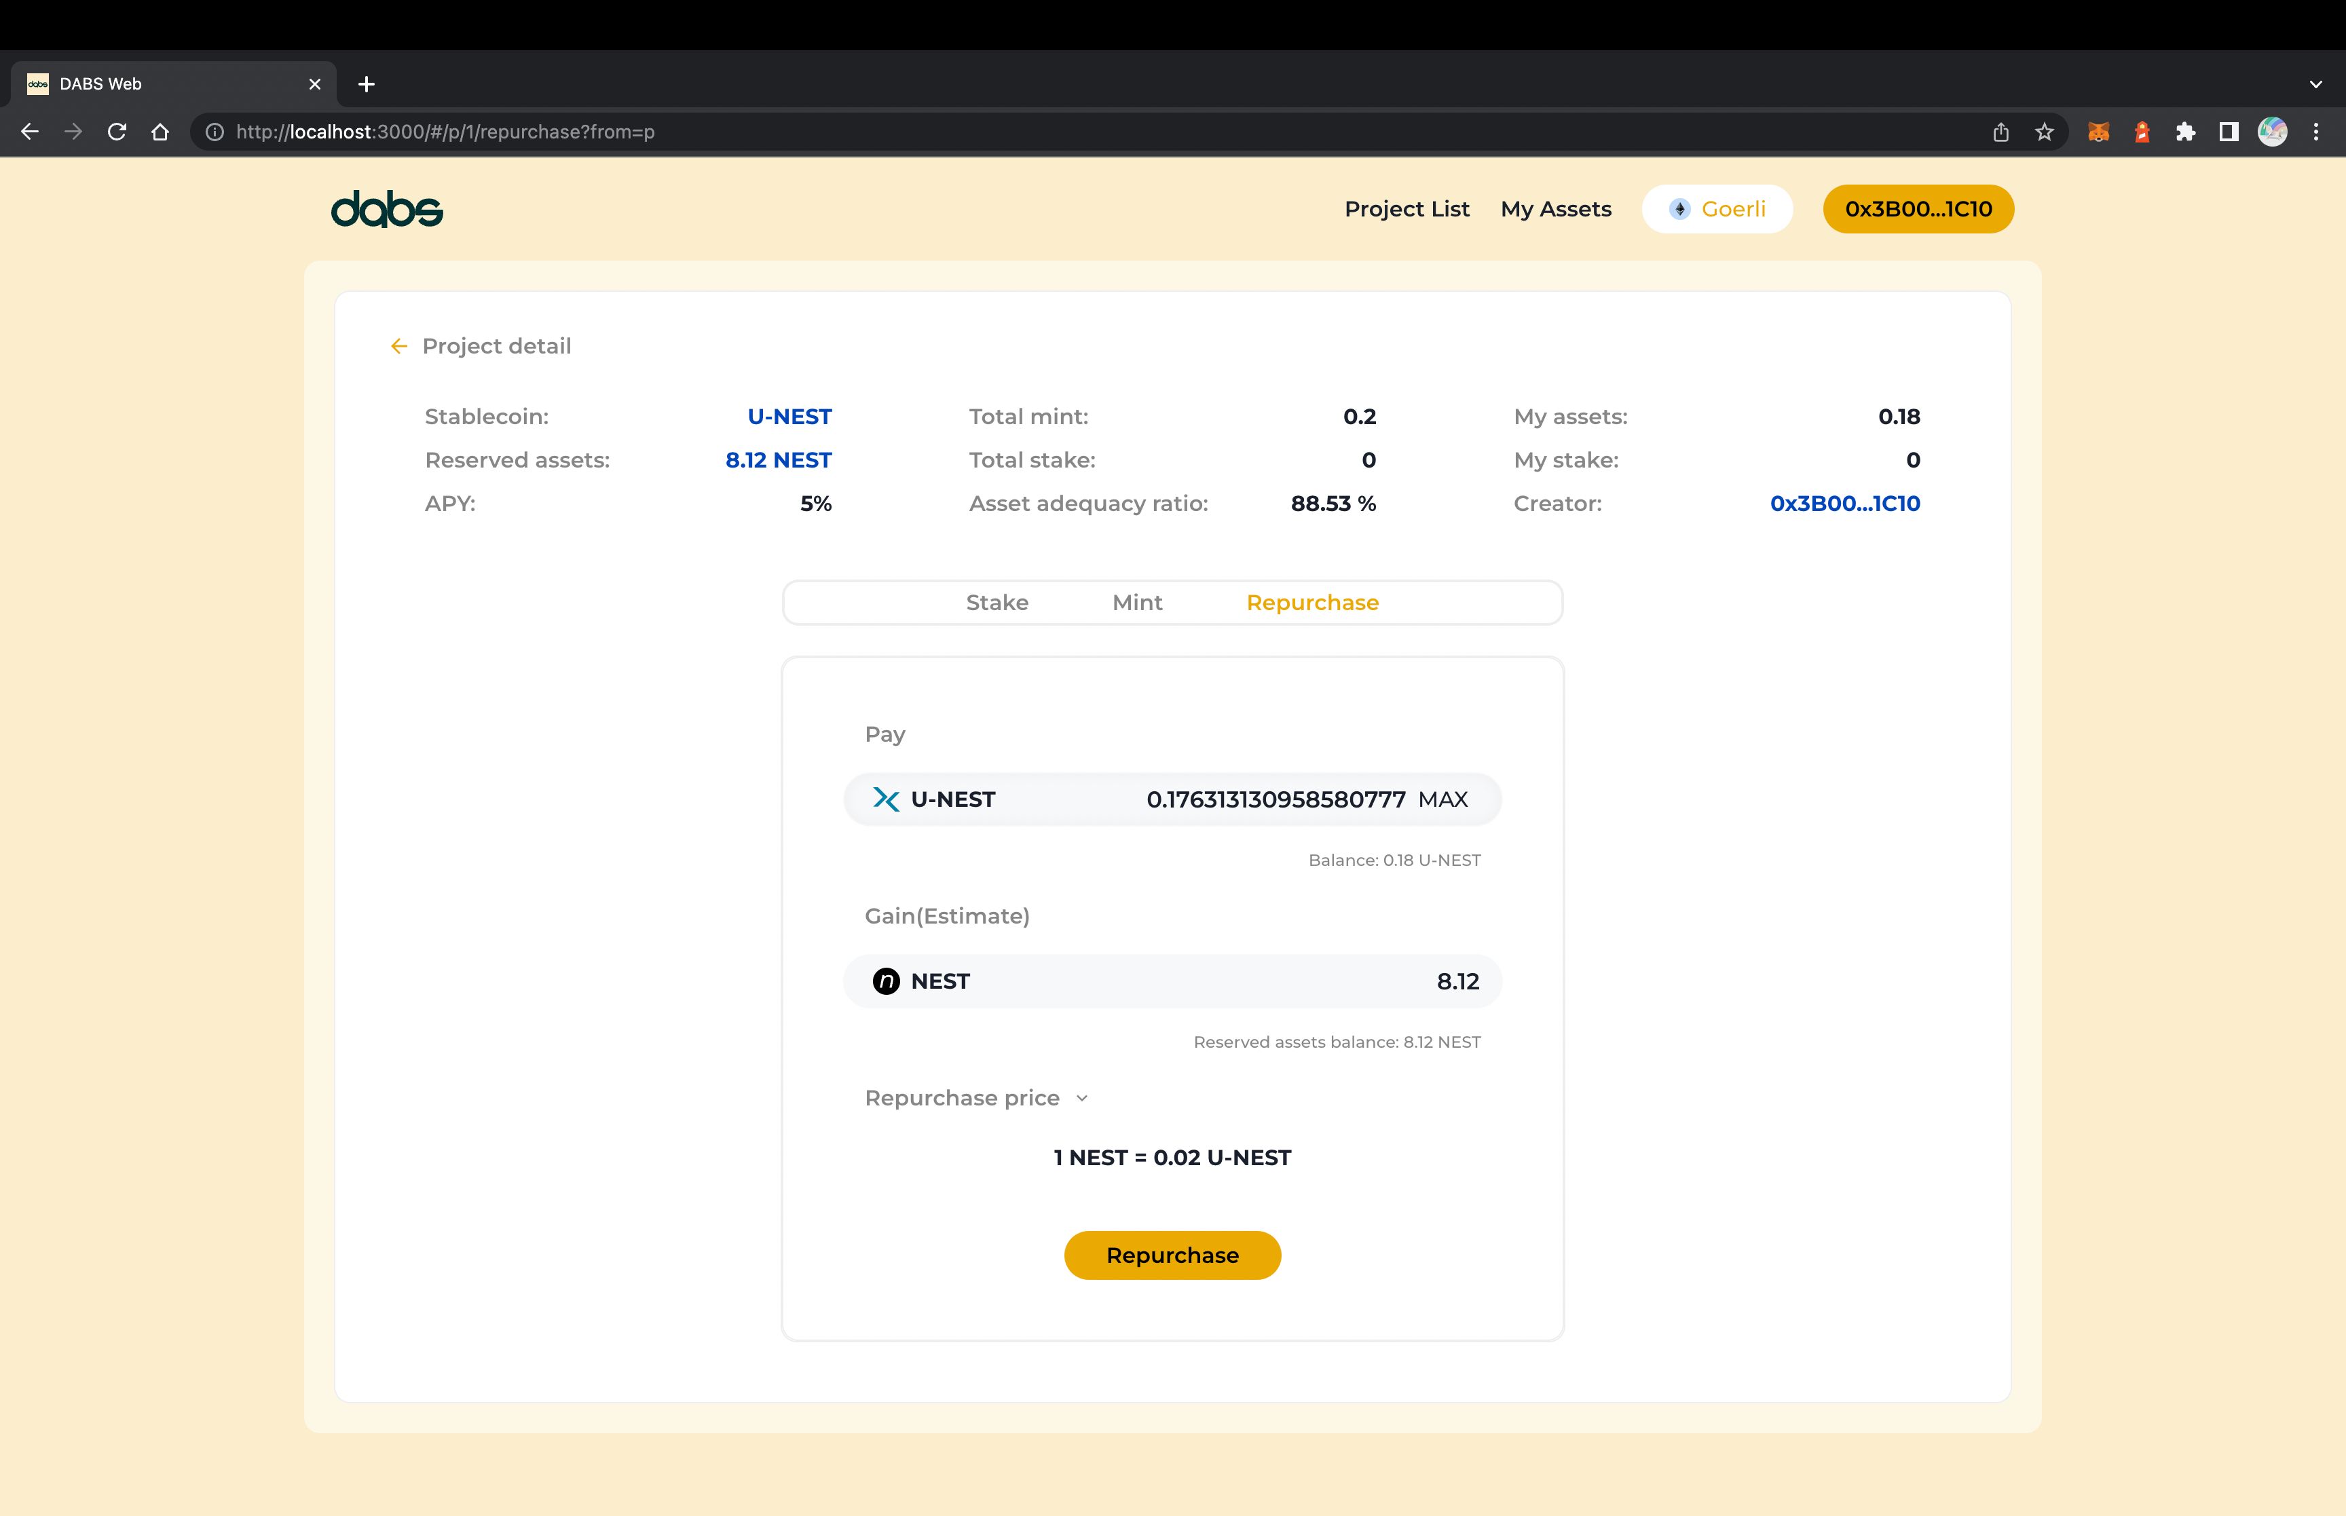Click the Repurchase tab to view it
2346x1516 pixels.
point(1315,602)
